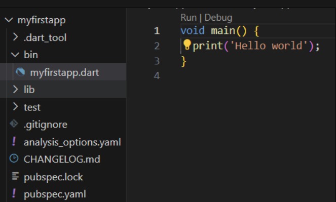
Task: Click line number 2 in the gutter
Action: [x=157, y=46]
